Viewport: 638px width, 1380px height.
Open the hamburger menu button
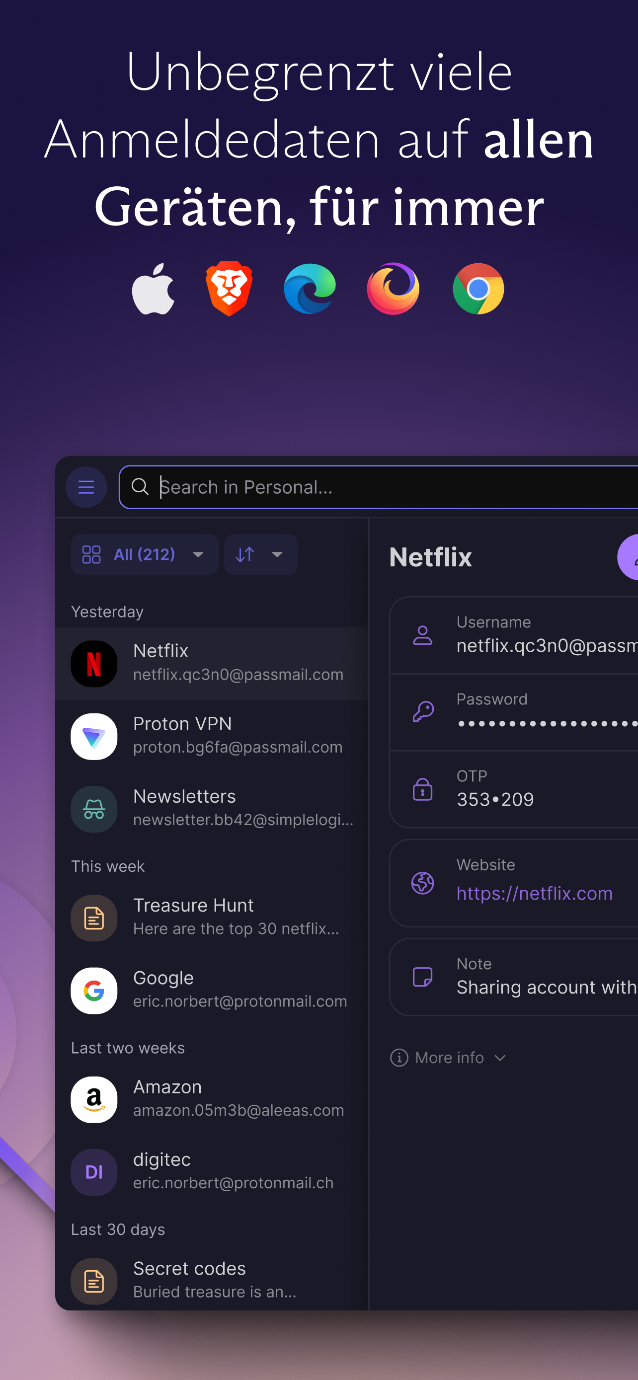86,487
